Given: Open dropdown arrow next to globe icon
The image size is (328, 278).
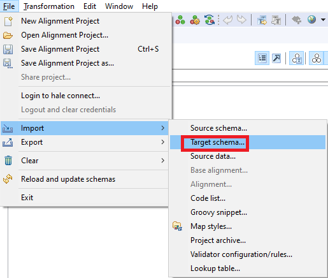Looking at the screenshot, I should [x=323, y=20].
